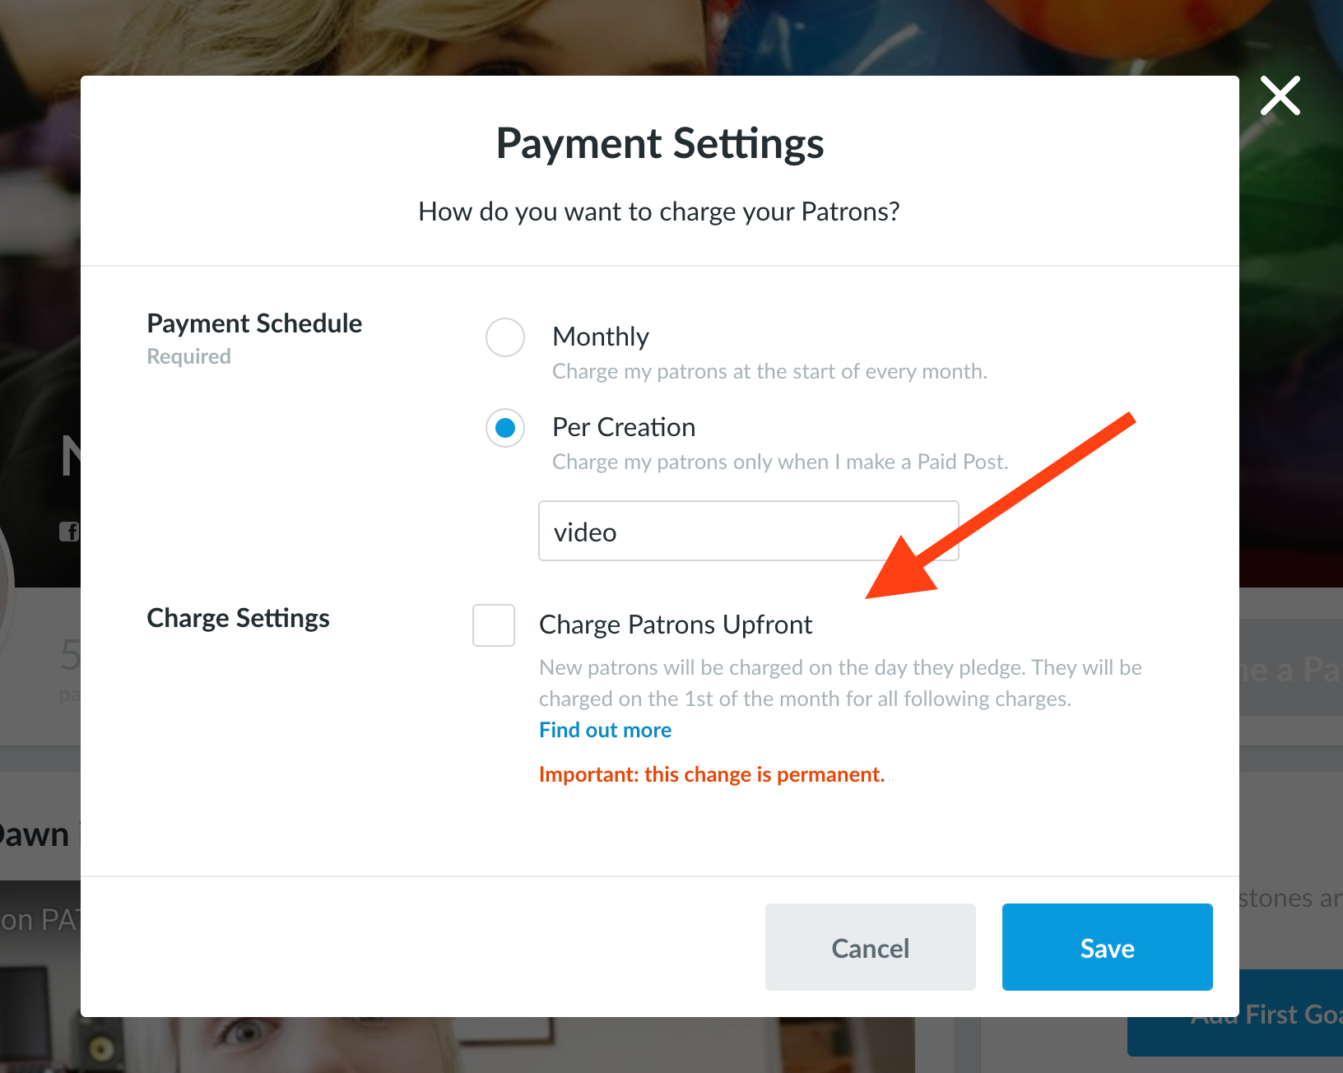Click the red "Important: this change is permanent." warning
The image size is (1343, 1073).
pos(712,774)
